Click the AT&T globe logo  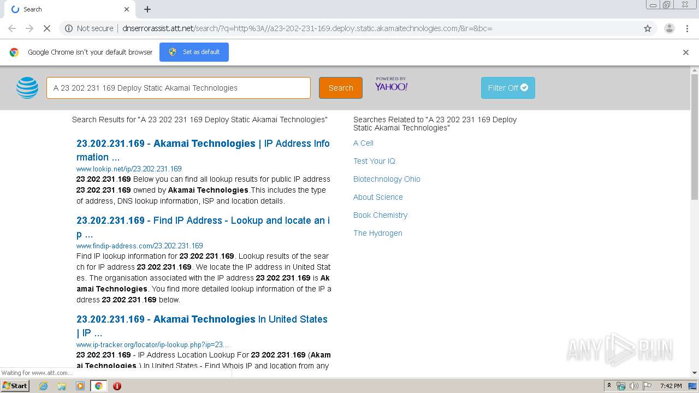coord(27,88)
